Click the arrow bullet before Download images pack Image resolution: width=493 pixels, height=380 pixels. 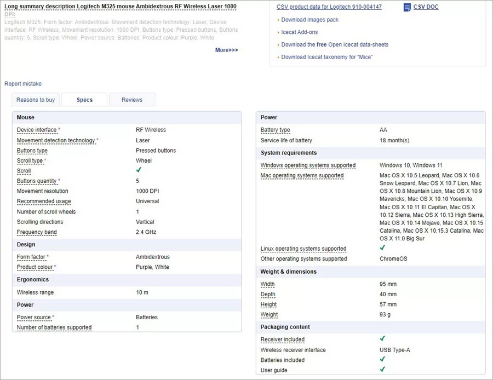(x=279, y=19)
